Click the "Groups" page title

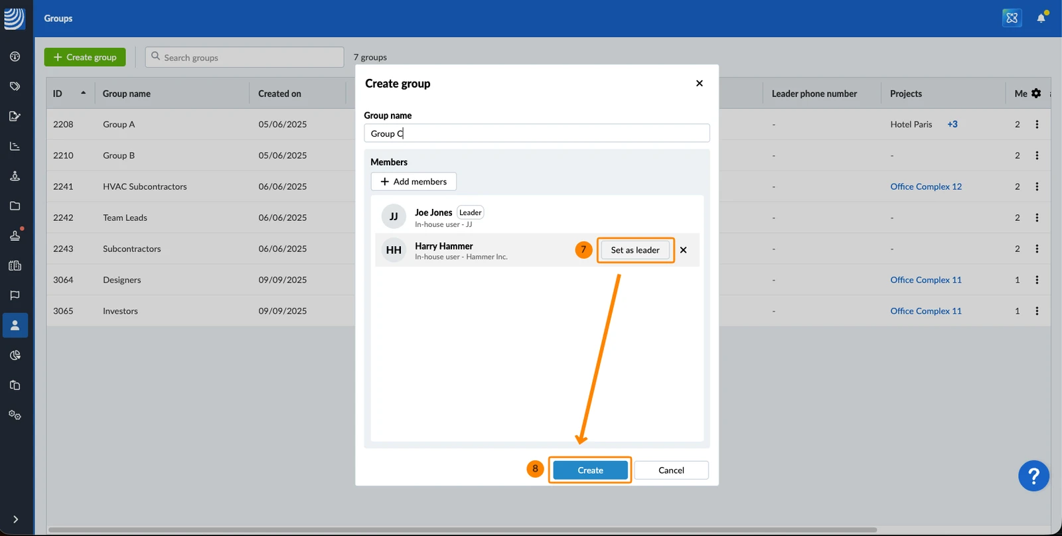pyautogui.click(x=58, y=18)
